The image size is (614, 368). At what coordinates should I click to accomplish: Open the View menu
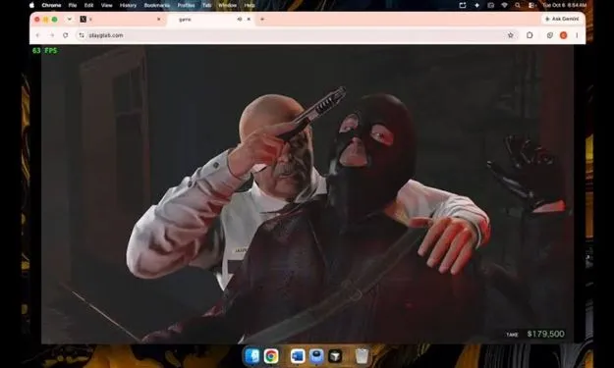click(106, 5)
